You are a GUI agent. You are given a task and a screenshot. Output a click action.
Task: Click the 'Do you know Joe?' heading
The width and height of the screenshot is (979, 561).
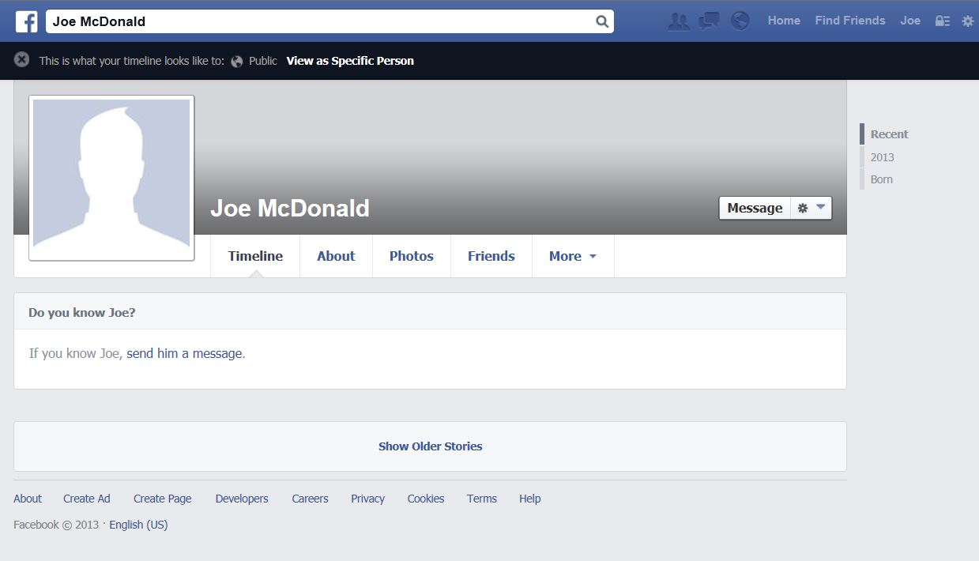(82, 313)
